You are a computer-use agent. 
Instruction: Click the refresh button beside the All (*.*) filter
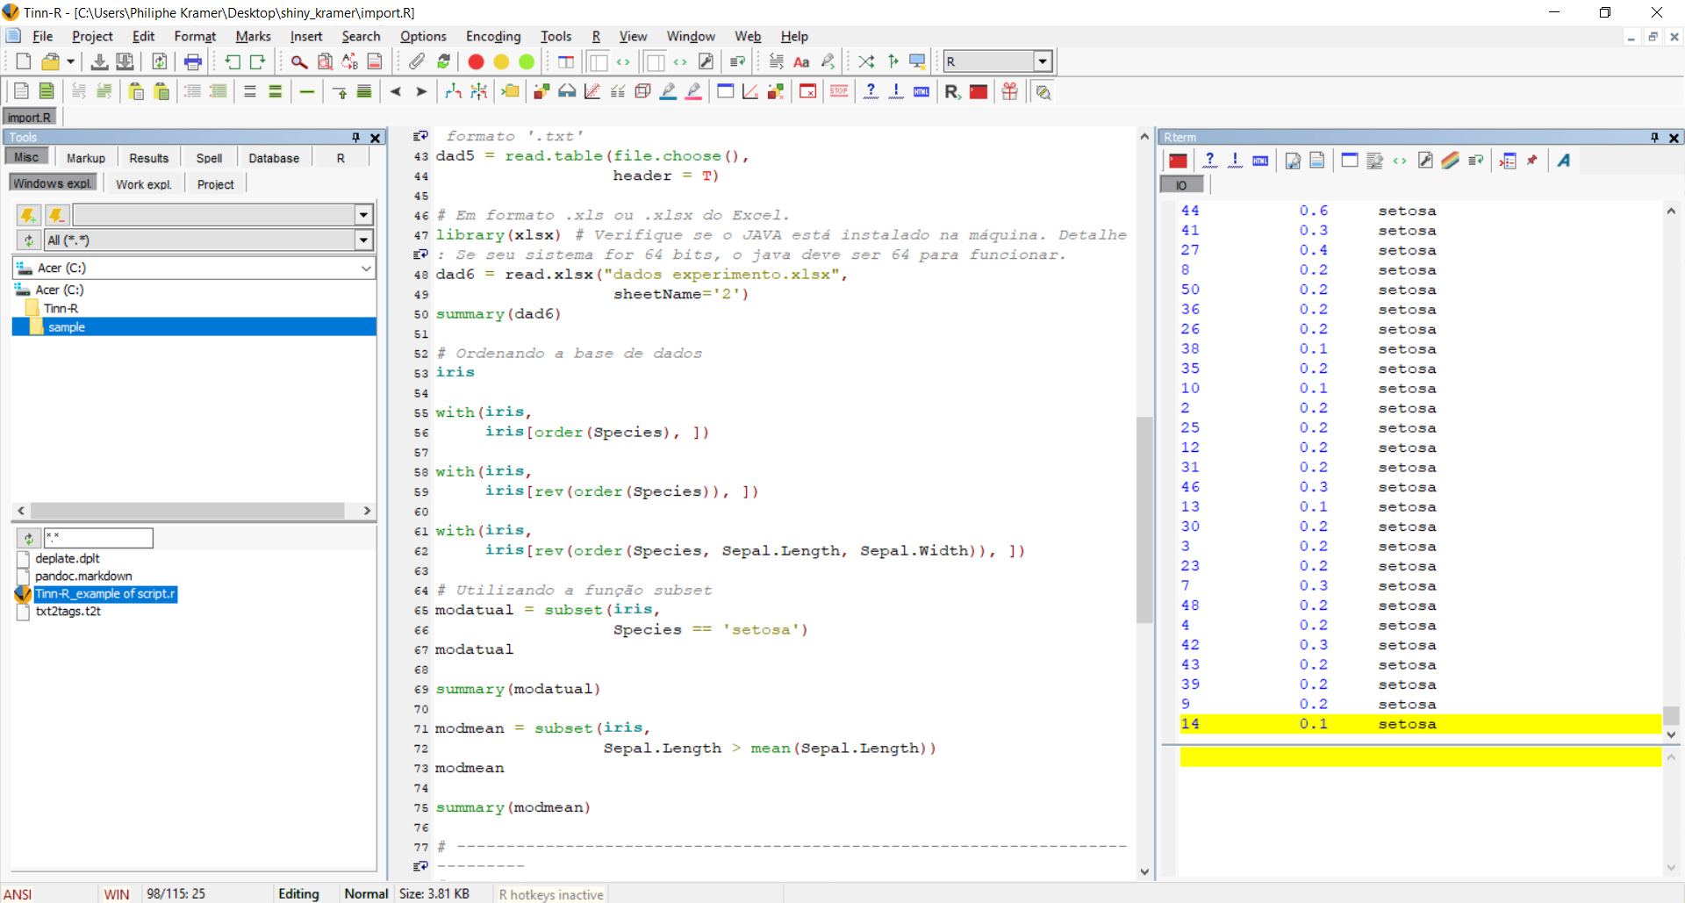point(29,240)
